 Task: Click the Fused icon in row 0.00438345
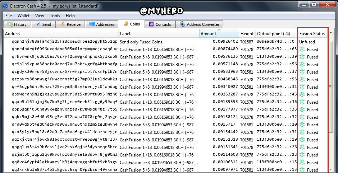(x=302, y=80)
